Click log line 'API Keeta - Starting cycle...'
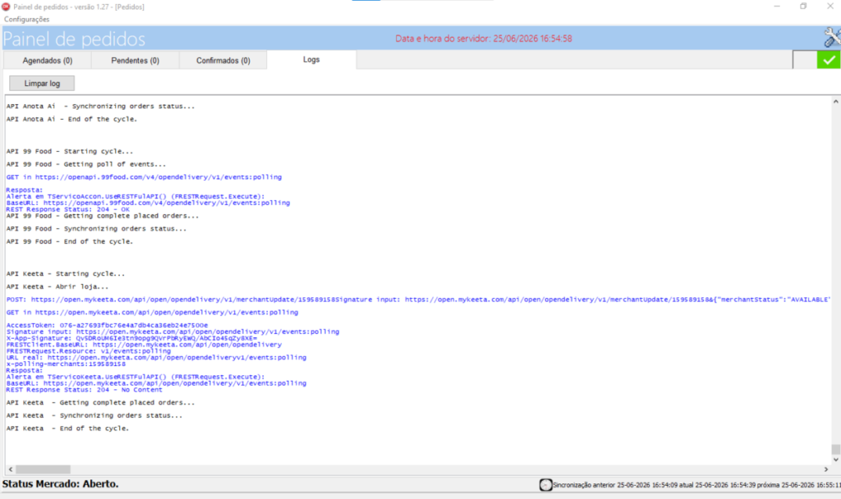 pos(66,273)
